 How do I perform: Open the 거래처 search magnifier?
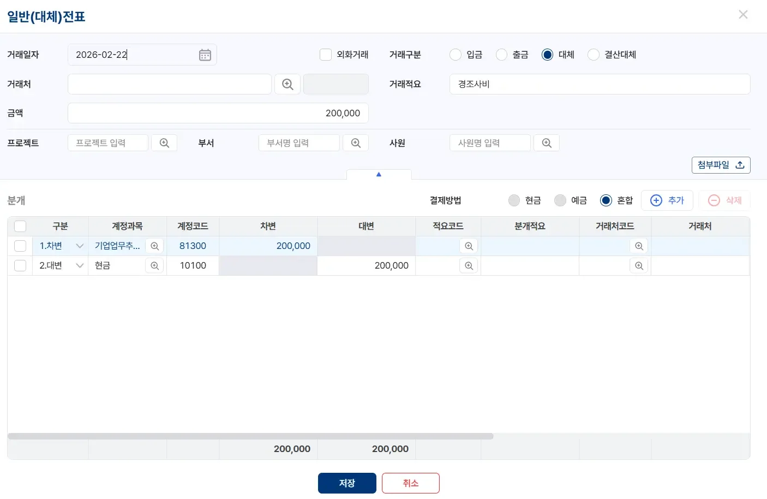pyautogui.click(x=287, y=84)
